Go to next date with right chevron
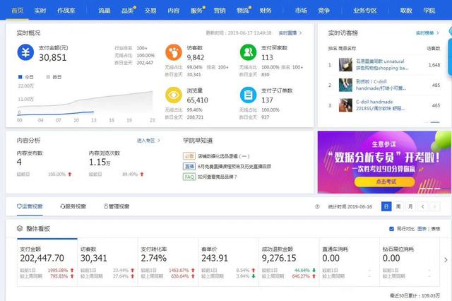Screen dimensions: 452x301 coord(435,206)
